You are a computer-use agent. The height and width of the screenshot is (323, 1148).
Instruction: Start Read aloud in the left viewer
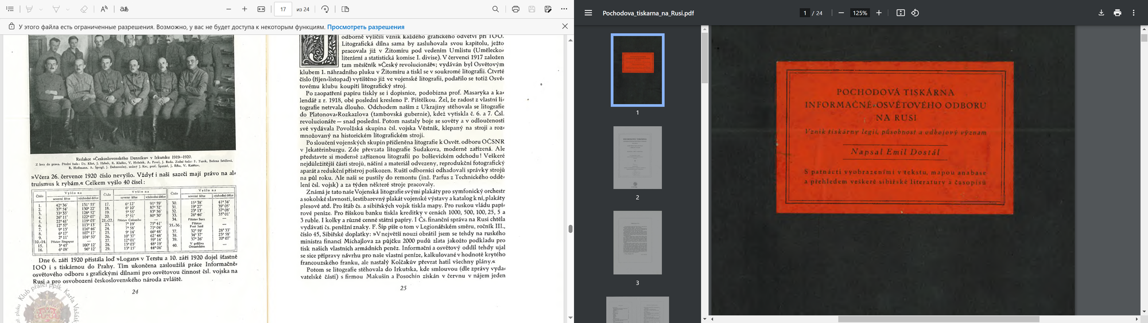pyautogui.click(x=104, y=9)
